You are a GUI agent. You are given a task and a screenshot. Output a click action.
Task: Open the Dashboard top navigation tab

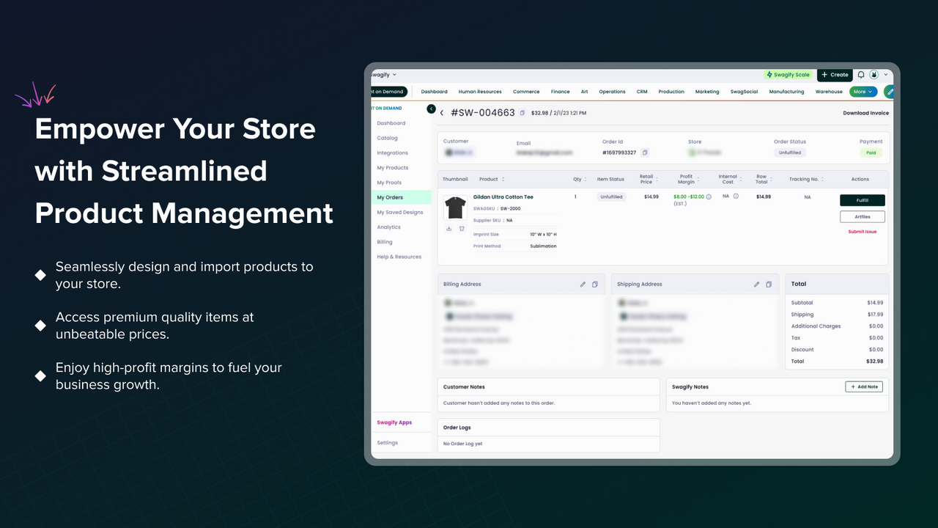click(x=434, y=92)
